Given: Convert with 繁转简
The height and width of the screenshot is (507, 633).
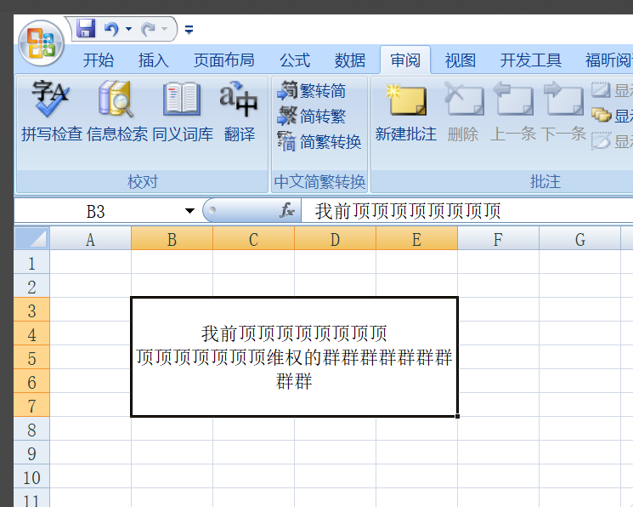Looking at the screenshot, I should click(x=312, y=90).
